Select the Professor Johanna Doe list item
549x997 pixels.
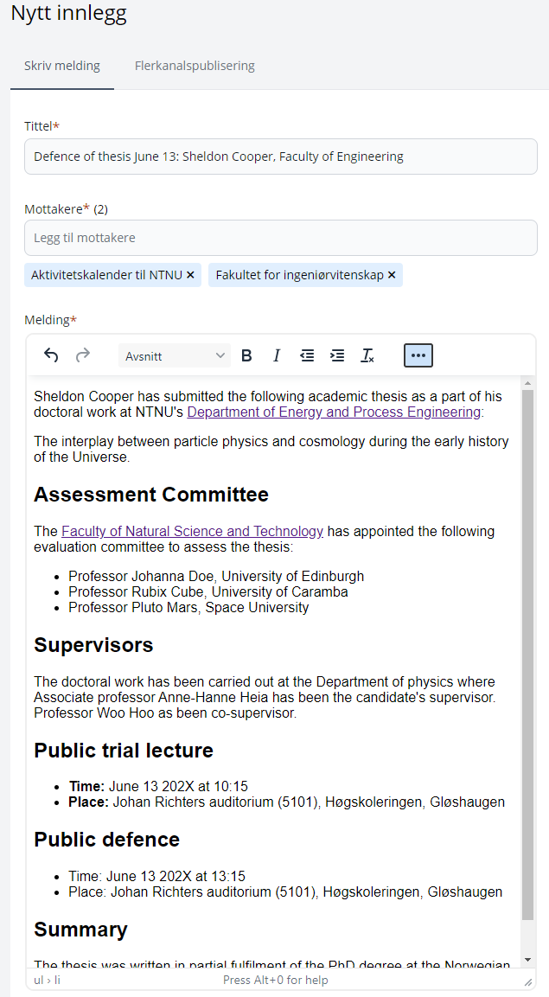click(216, 576)
